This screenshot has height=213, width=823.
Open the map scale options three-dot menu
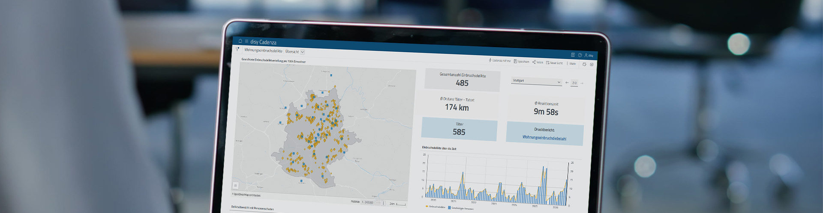pyautogui.click(x=383, y=203)
